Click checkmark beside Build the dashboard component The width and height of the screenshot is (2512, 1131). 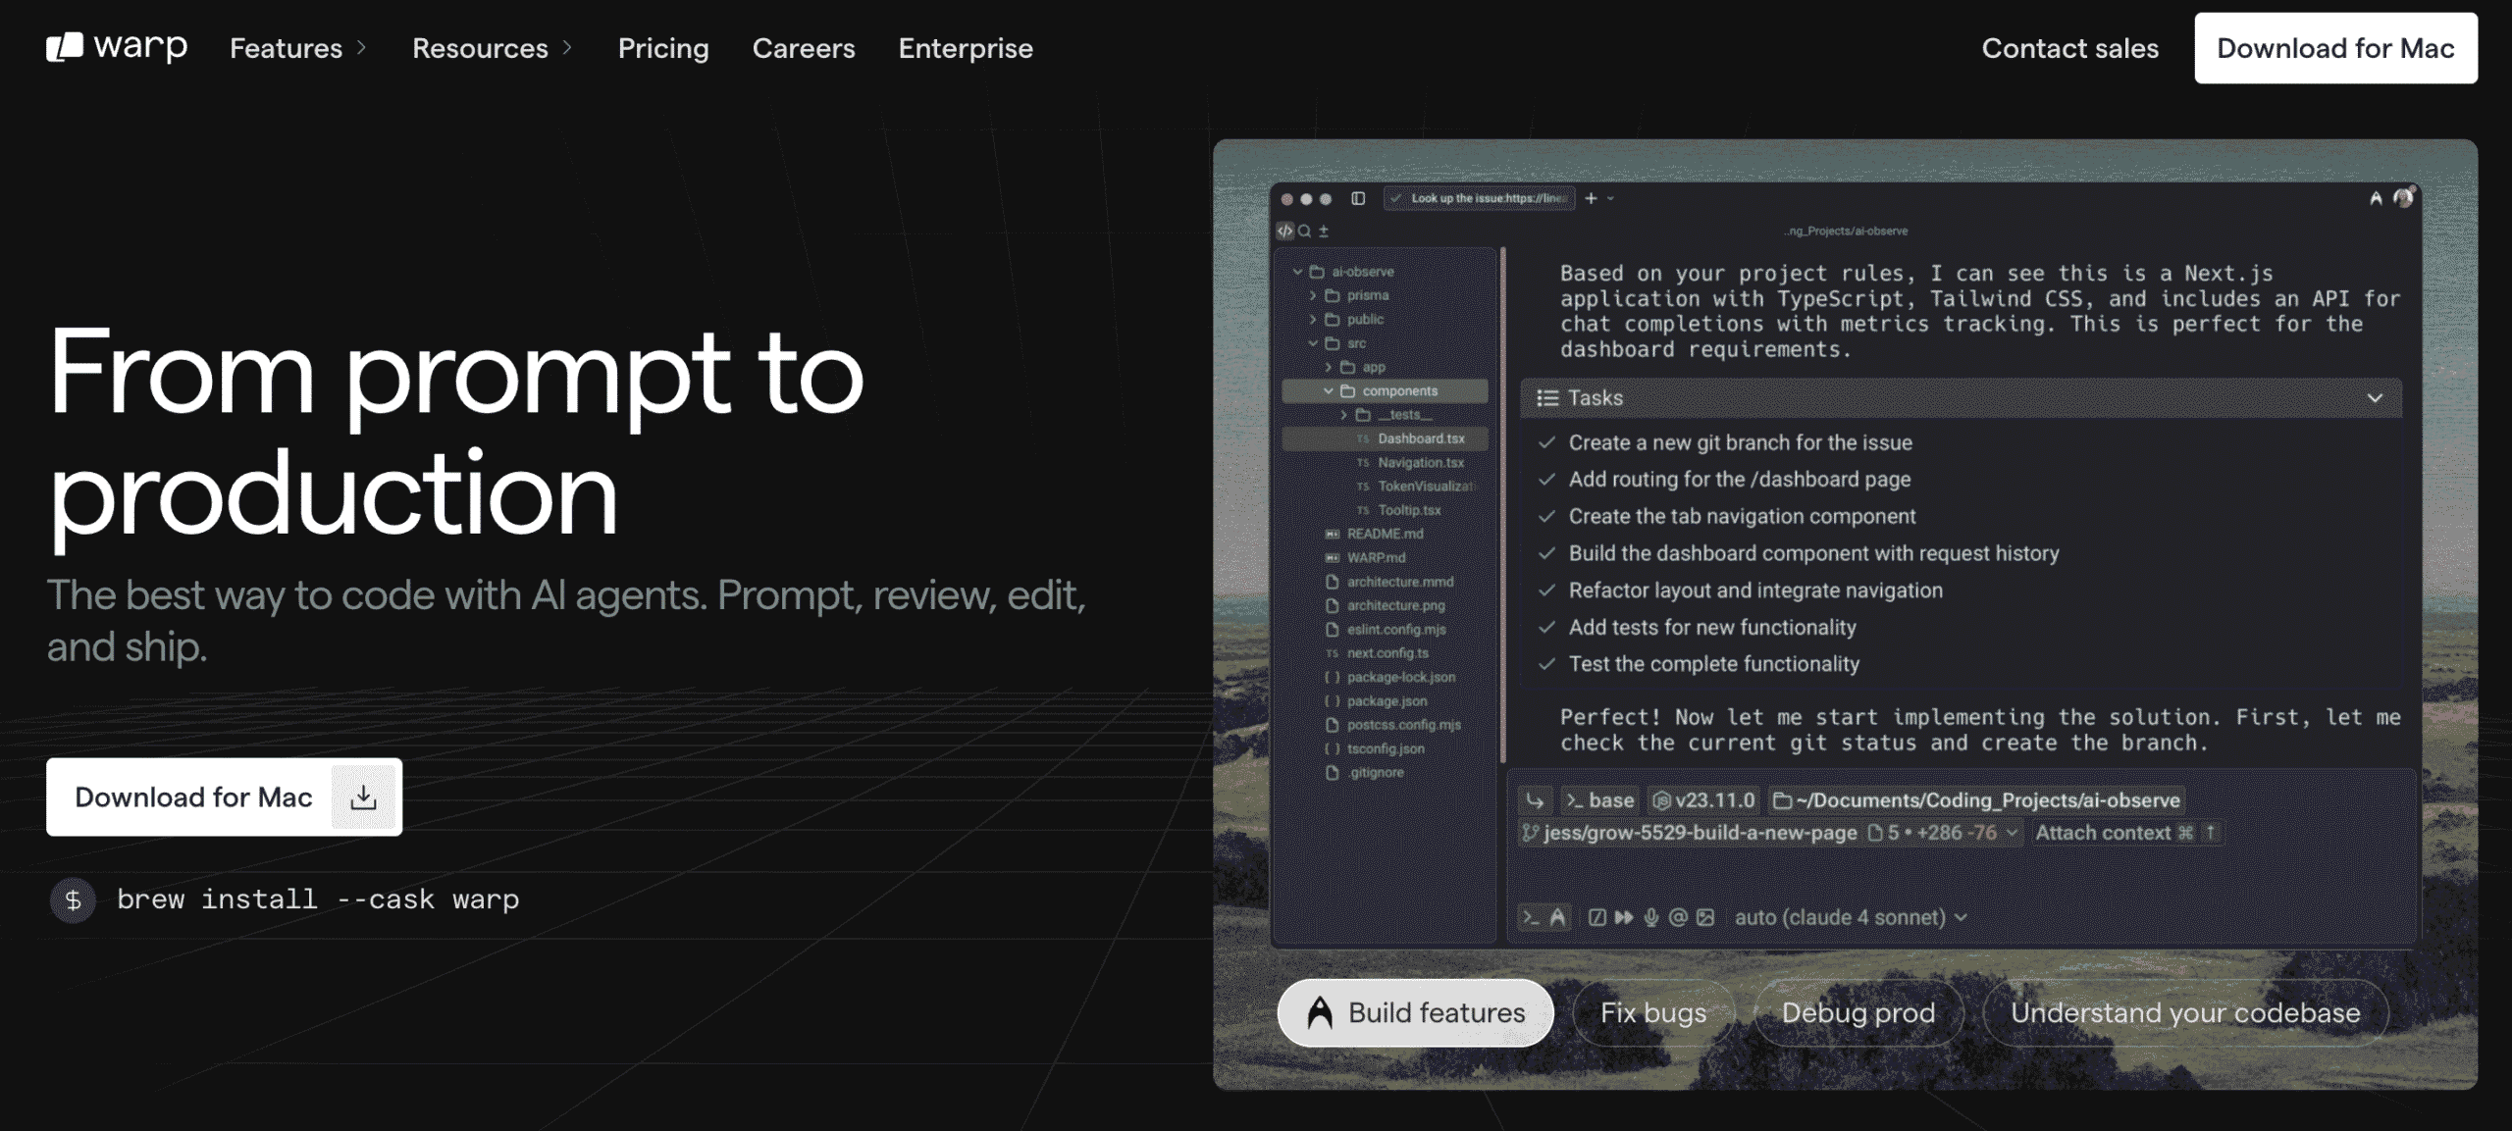click(x=1546, y=553)
